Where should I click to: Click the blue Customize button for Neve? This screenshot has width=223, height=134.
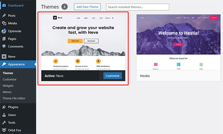tap(113, 76)
